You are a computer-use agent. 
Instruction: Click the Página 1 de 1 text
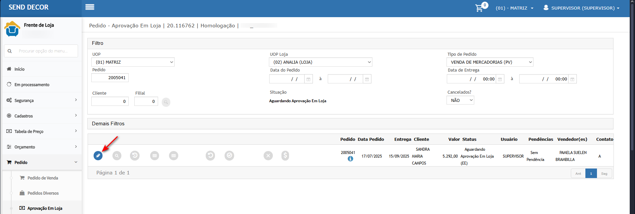click(113, 173)
